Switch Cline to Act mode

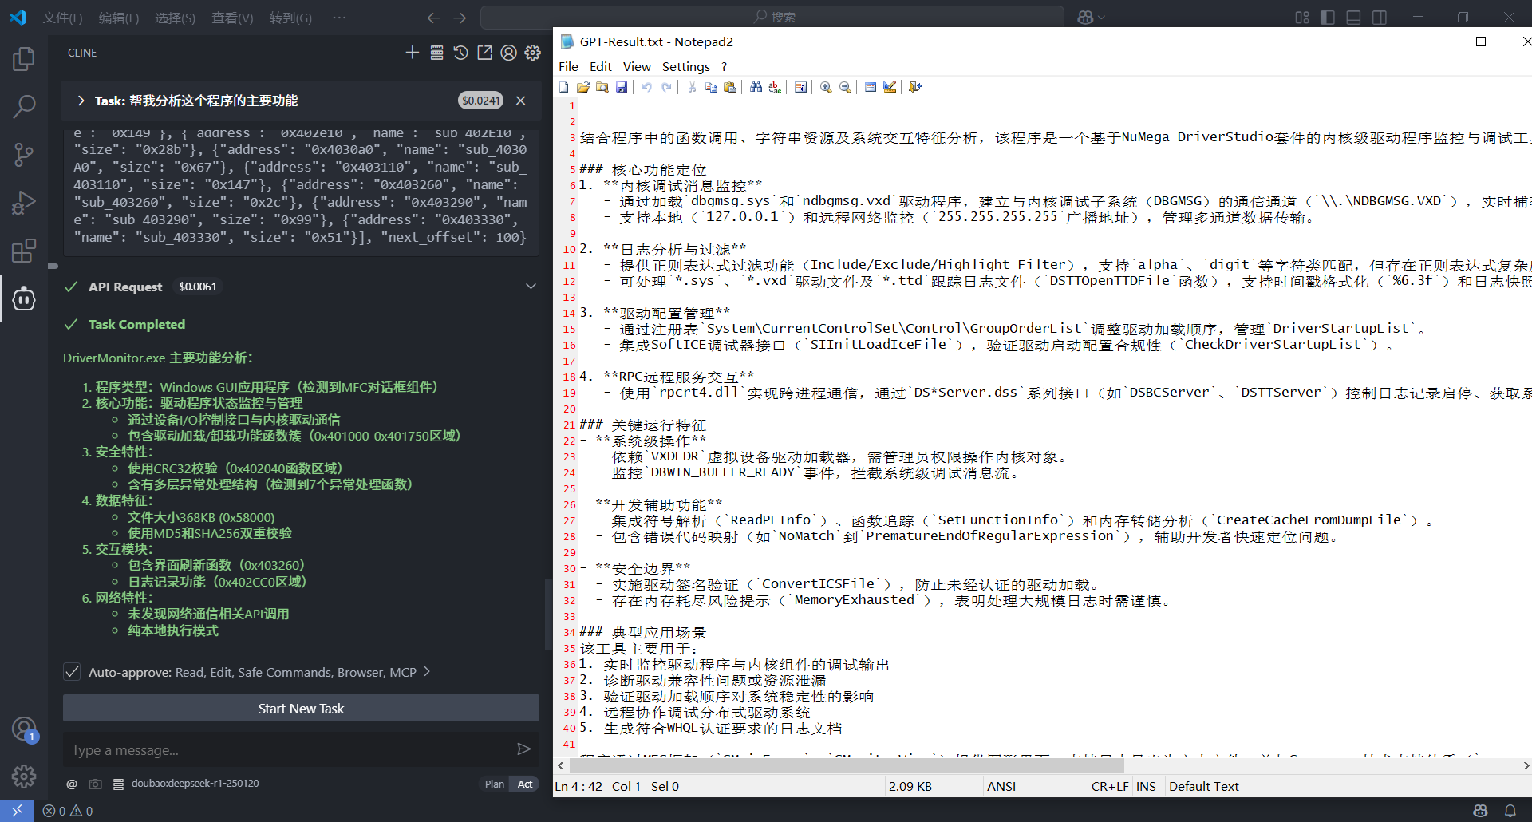point(525,784)
